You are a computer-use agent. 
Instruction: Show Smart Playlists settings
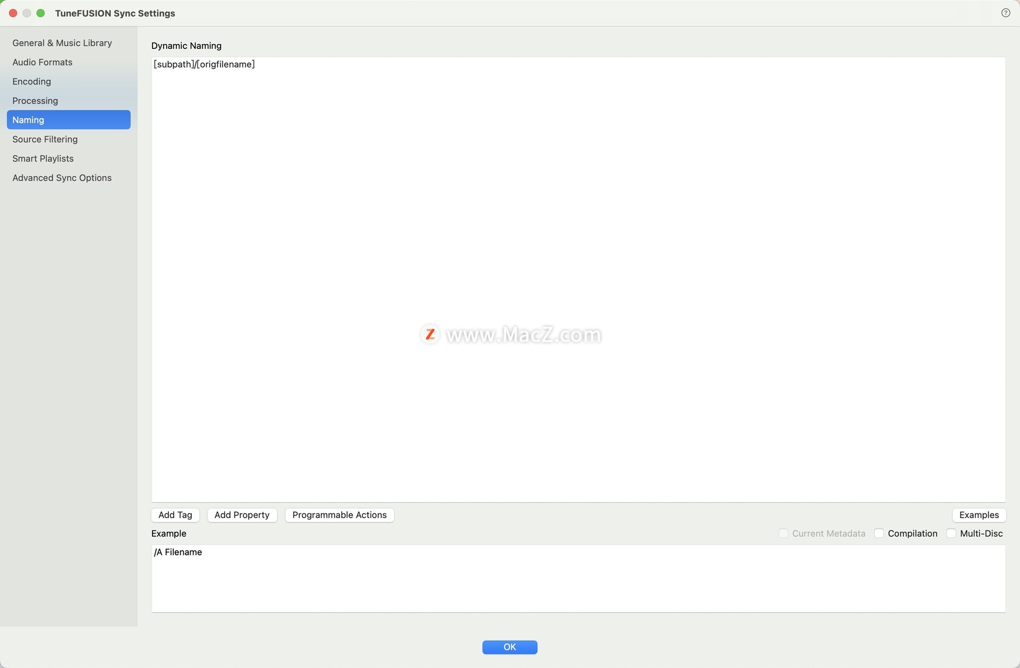(x=69, y=158)
